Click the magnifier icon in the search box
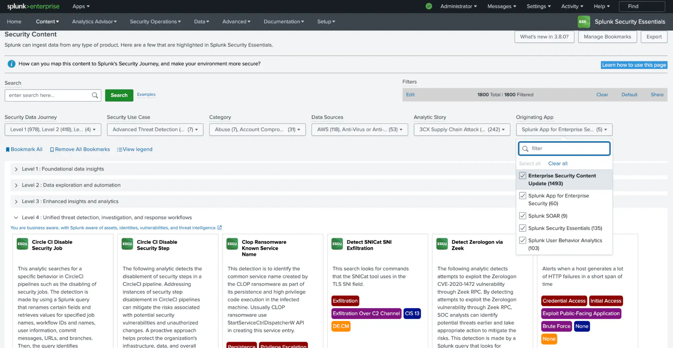 click(x=95, y=95)
